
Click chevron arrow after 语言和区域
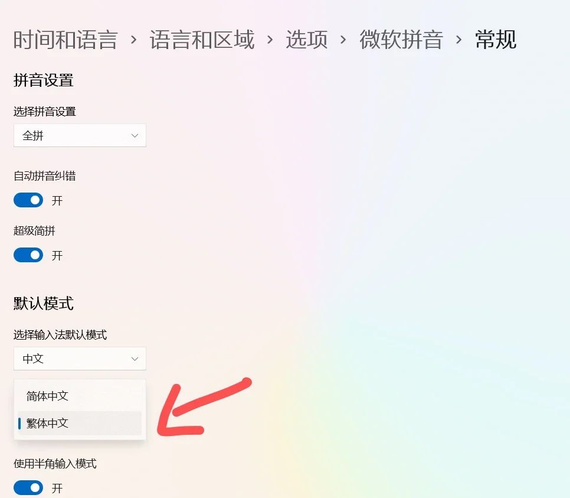tap(270, 40)
